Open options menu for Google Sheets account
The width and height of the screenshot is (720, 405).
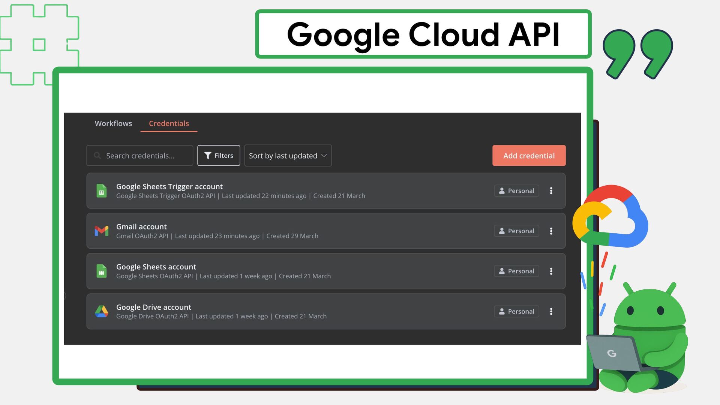tap(551, 271)
